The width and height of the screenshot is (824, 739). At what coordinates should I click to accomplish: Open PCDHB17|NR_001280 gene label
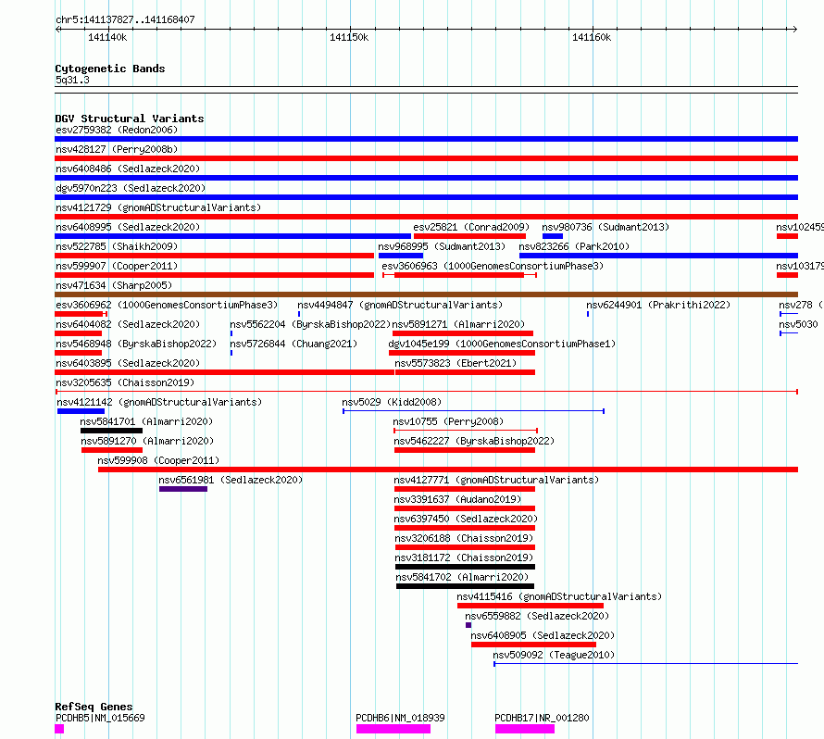pyautogui.click(x=542, y=718)
